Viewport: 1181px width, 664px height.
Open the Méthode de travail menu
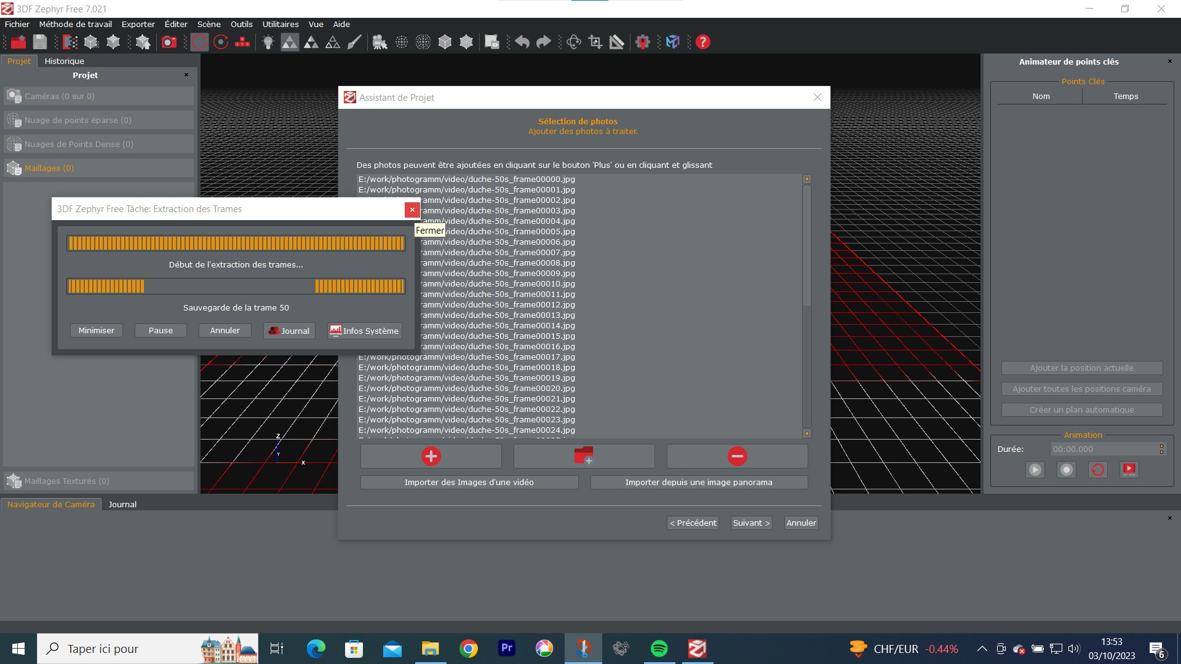(76, 24)
